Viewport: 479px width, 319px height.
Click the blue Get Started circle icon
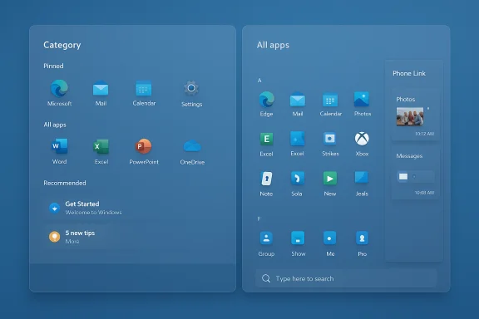[54, 209]
